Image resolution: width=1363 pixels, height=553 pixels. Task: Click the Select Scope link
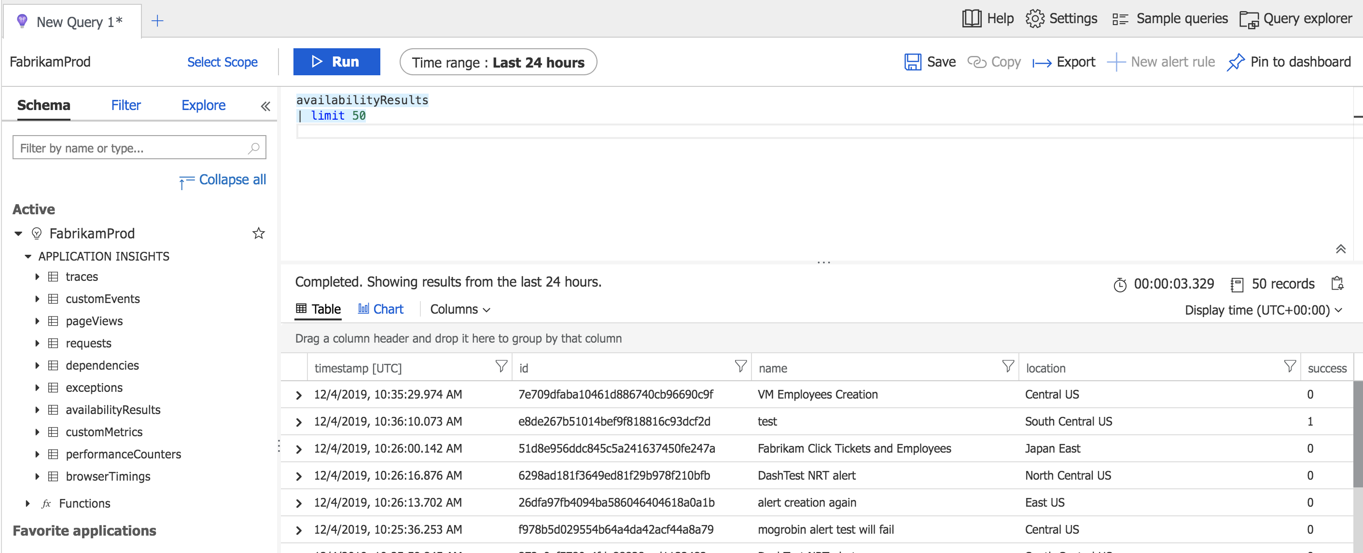tap(222, 62)
